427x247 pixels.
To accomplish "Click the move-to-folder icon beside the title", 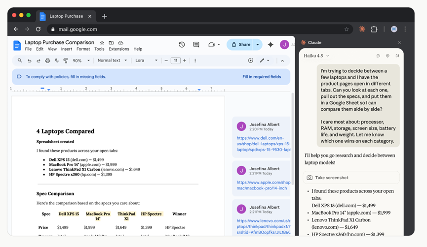I will click(111, 43).
